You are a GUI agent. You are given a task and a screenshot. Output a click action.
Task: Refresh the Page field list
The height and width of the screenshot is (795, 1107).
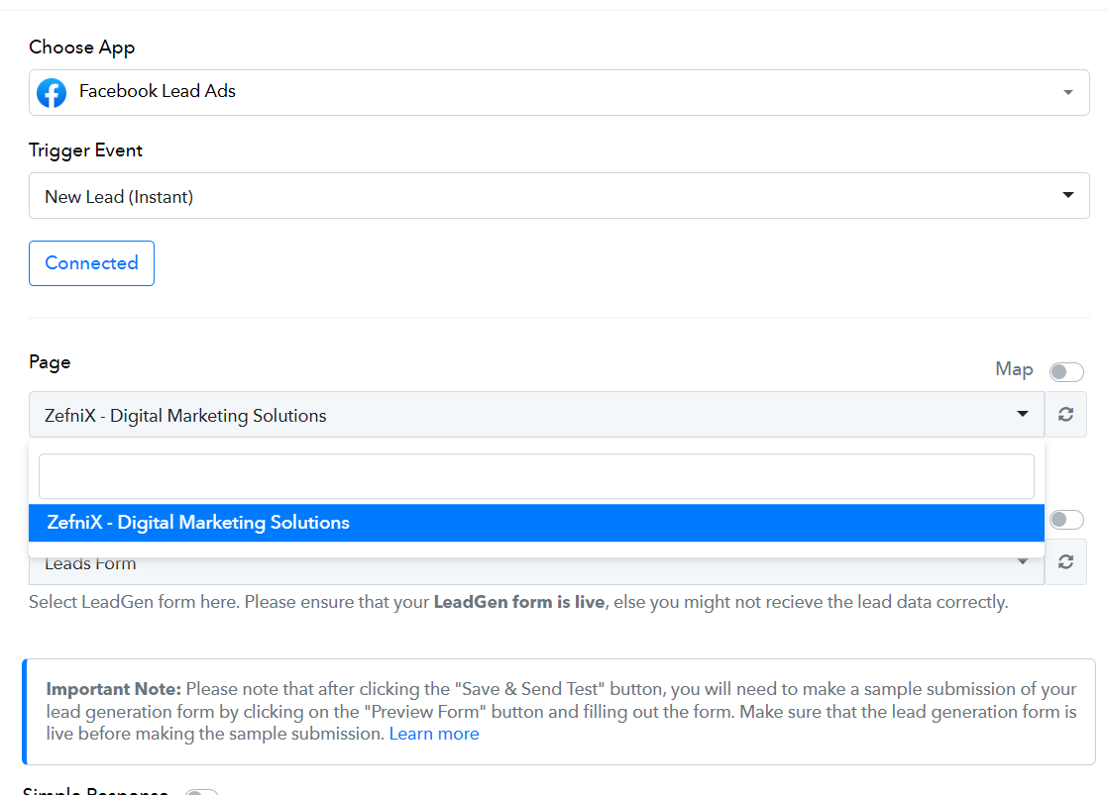click(1065, 415)
